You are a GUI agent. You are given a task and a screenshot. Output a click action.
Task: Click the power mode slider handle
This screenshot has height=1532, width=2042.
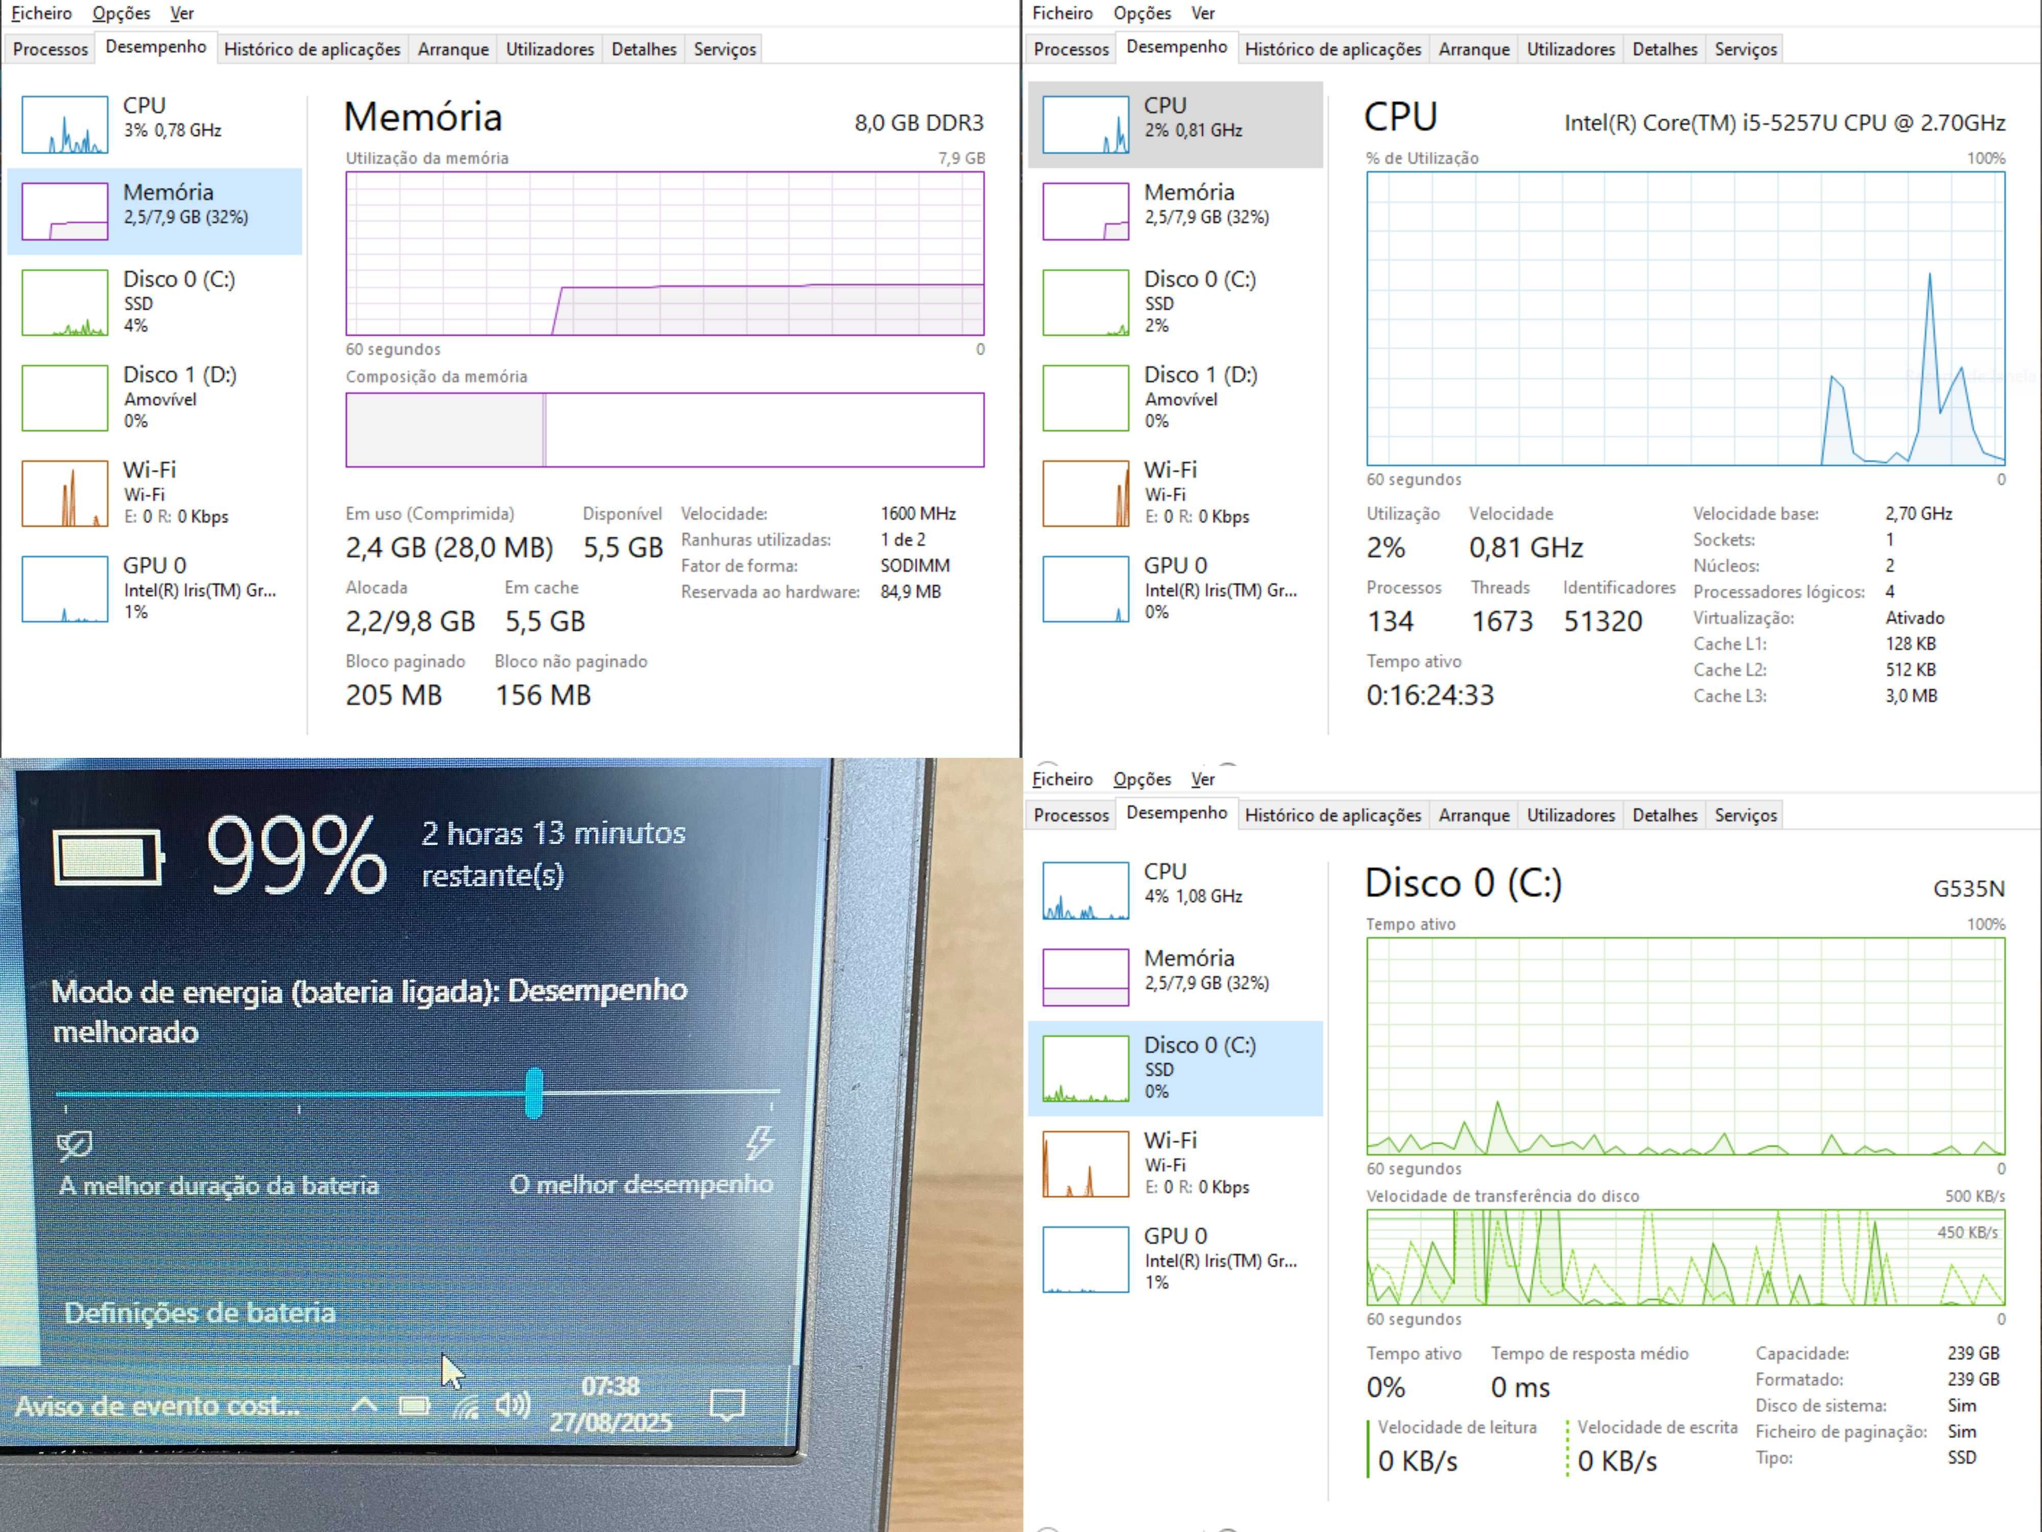[533, 1092]
